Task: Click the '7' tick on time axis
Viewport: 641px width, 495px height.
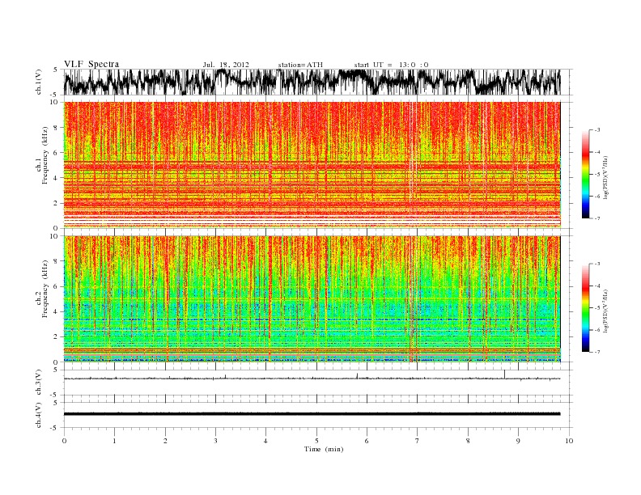Action: click(x=418, y=441)
